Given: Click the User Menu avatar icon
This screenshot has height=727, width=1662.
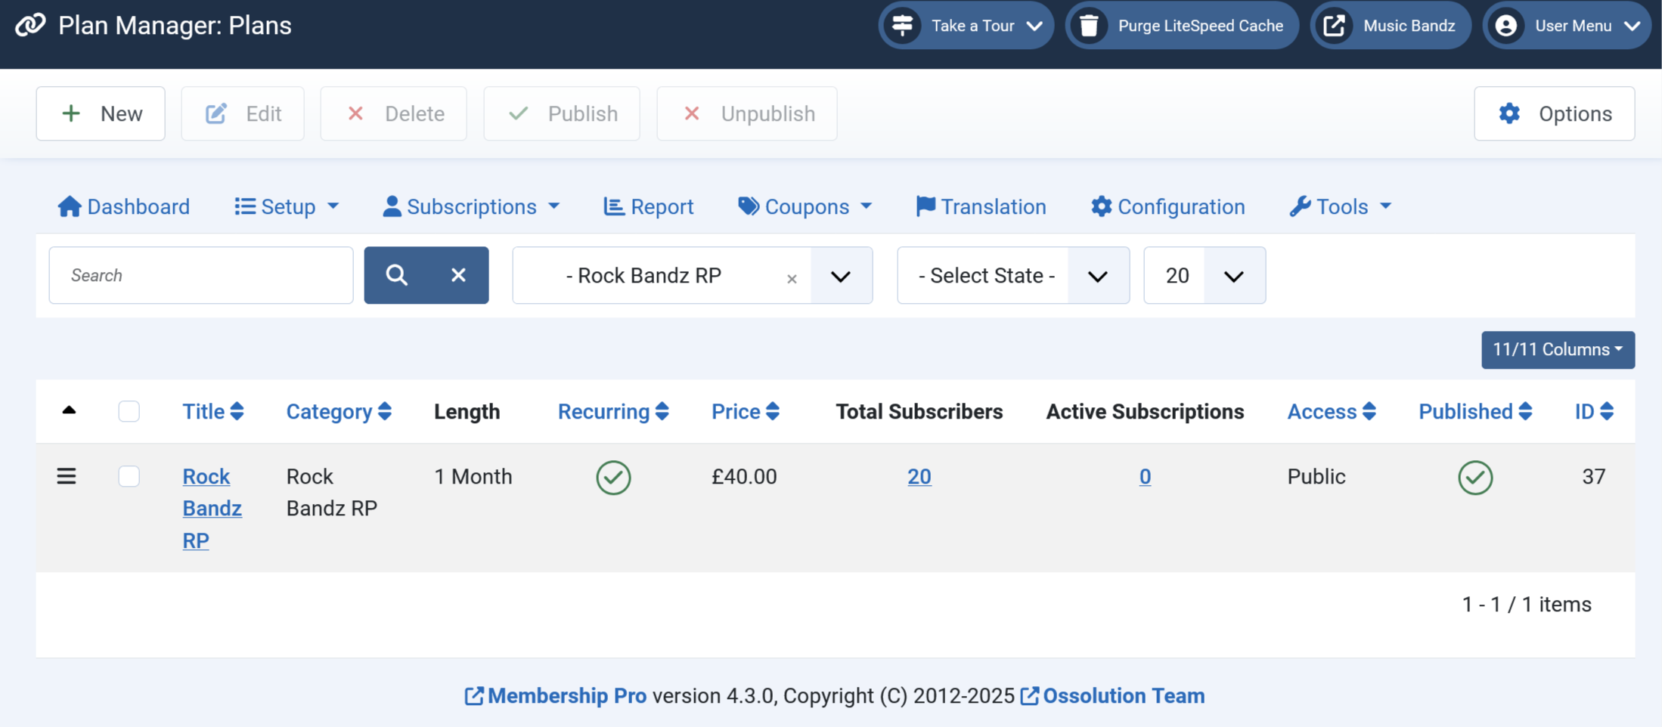Looking at the screenshot, I should click(1505, 26).
